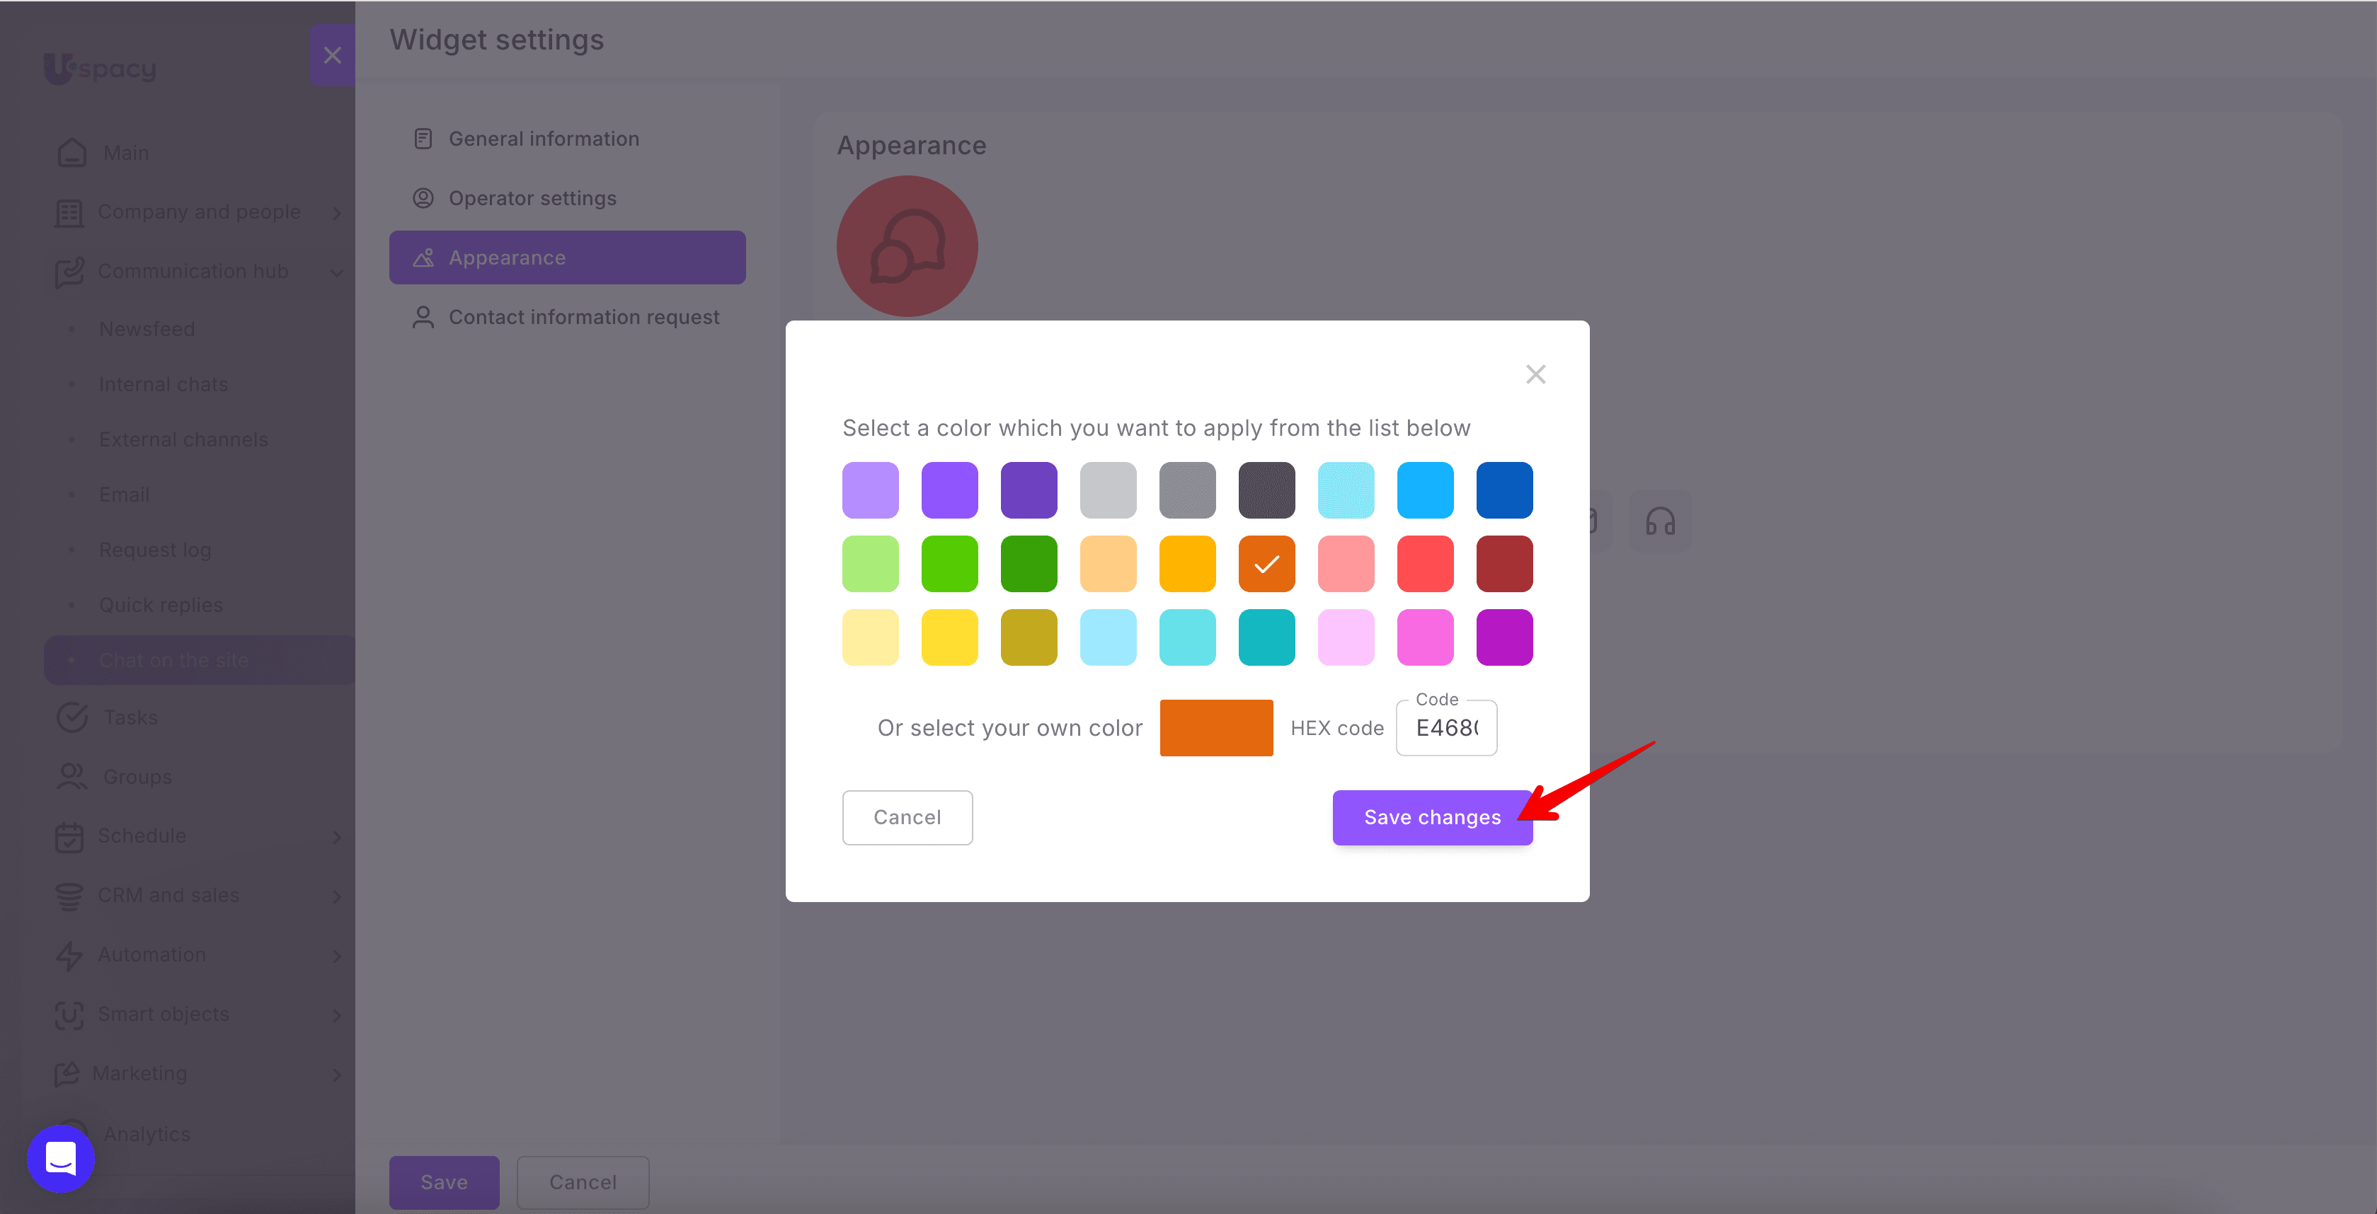The image size is (2377, 1214).
Task: Open General information tab
Action: (x=568, y=139)
